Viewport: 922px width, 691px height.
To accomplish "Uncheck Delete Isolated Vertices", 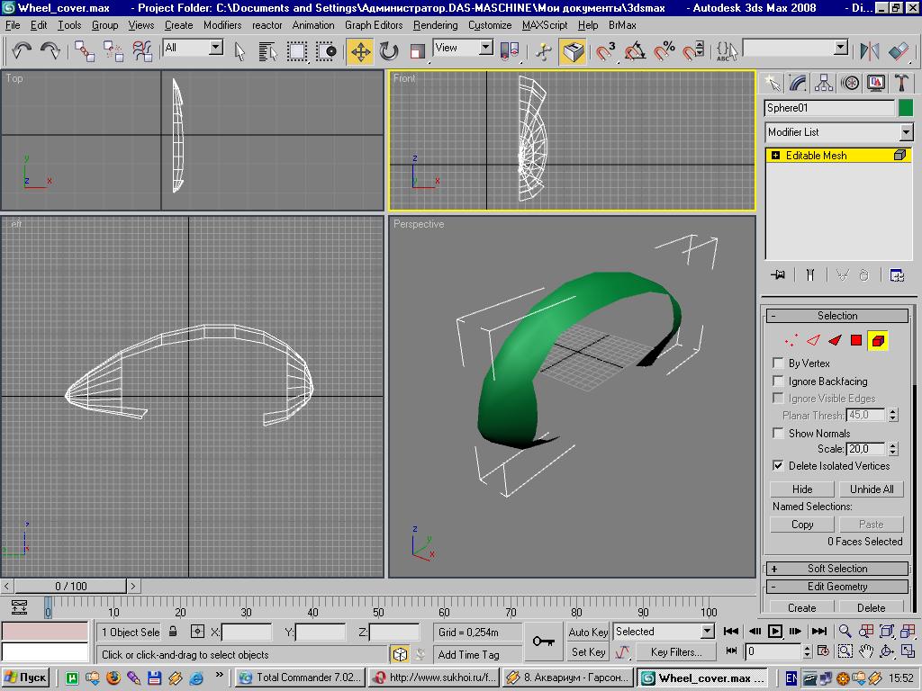I will (x=778, y=465).
